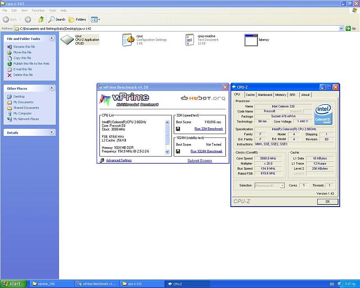
Task: Click the Delete this file link
Action: click(x=23, y=75)
